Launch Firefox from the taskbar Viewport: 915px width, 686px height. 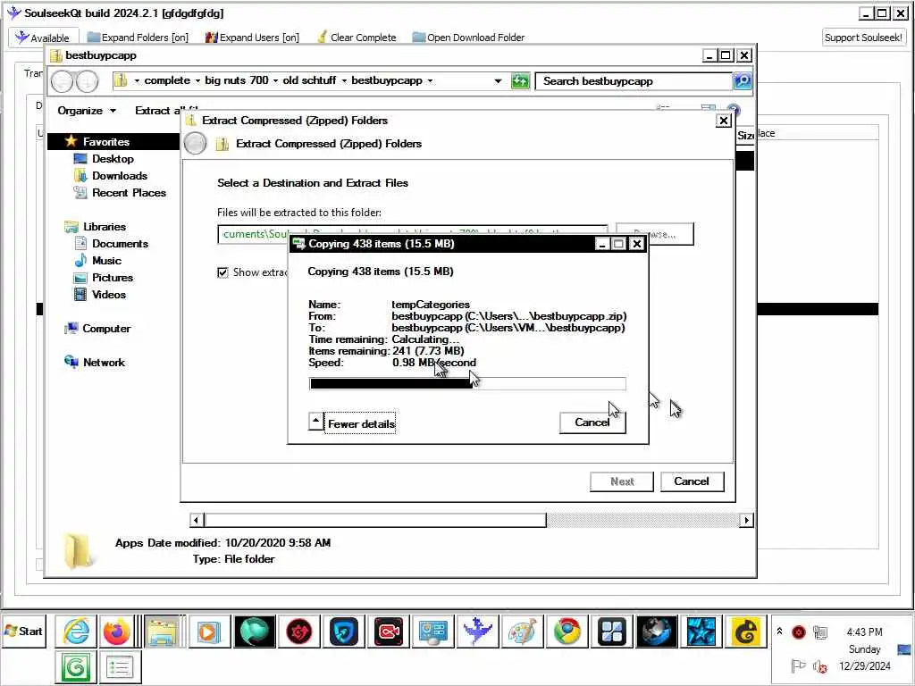(x=117, y=632)
